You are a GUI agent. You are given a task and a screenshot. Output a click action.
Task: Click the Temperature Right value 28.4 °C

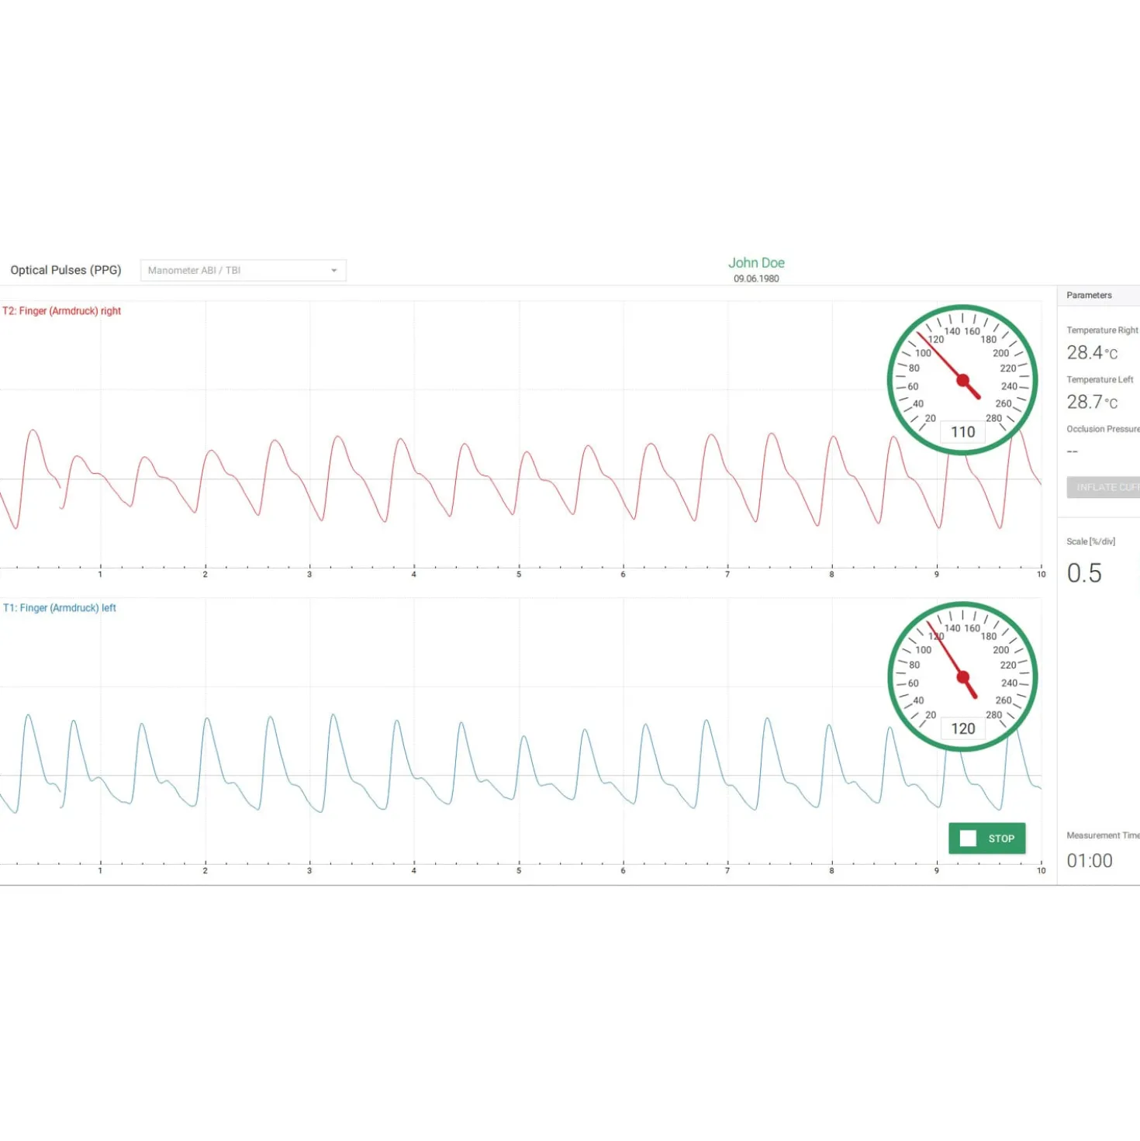[1092, 353]
